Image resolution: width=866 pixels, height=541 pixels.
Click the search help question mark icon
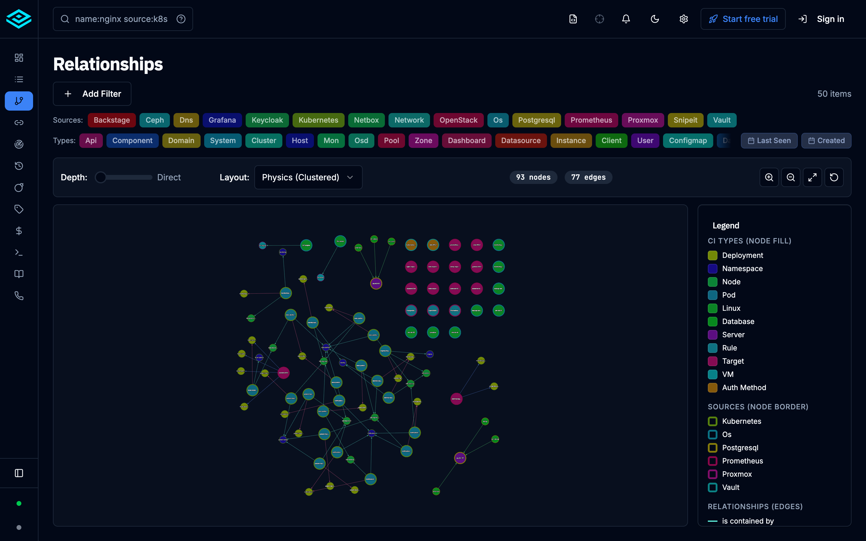pos(181,19)
